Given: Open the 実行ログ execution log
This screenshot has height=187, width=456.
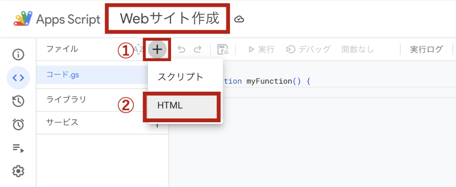Looking at the screenshot, I should (x=426, y=50).
